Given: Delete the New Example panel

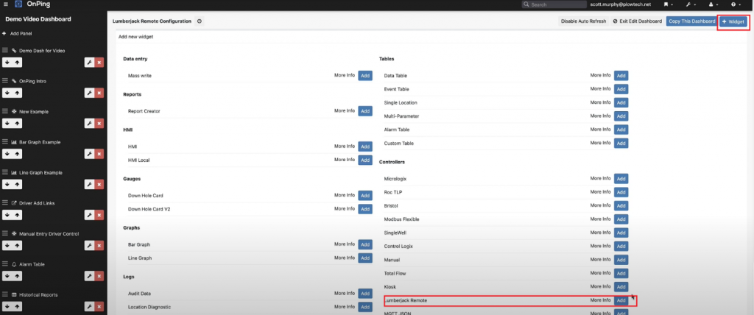Looking at the screenshot, I should coord(99,123).
